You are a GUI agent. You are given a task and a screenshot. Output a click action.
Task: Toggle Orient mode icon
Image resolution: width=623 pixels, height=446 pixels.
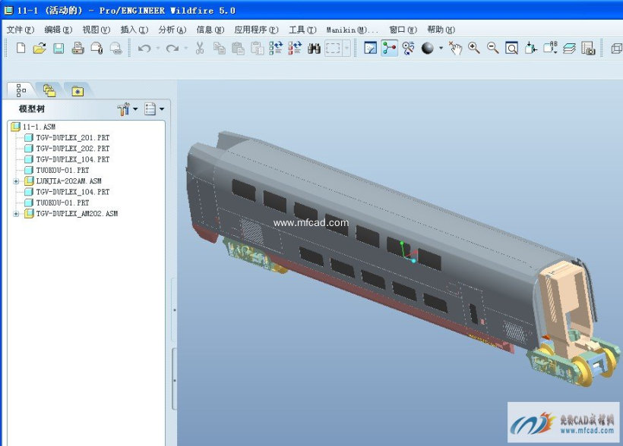click(x=408, y=49)
